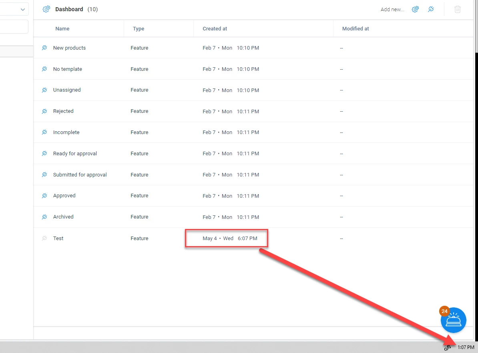Select the Test row name
This screenshot has width=478, height=353.
click(58, 239)
